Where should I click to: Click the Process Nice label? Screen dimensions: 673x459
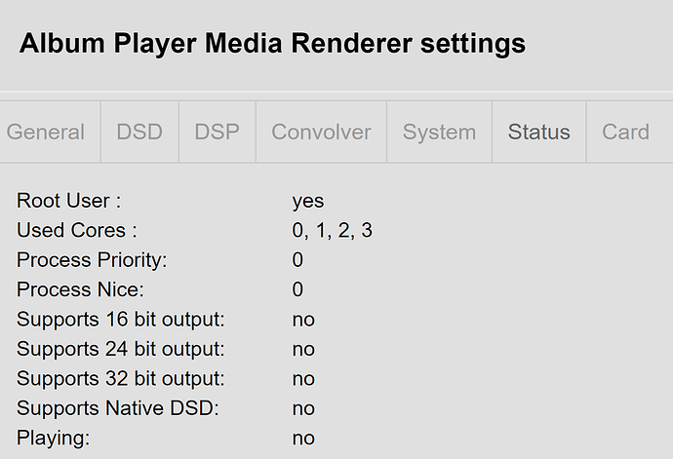coord(80,289)
